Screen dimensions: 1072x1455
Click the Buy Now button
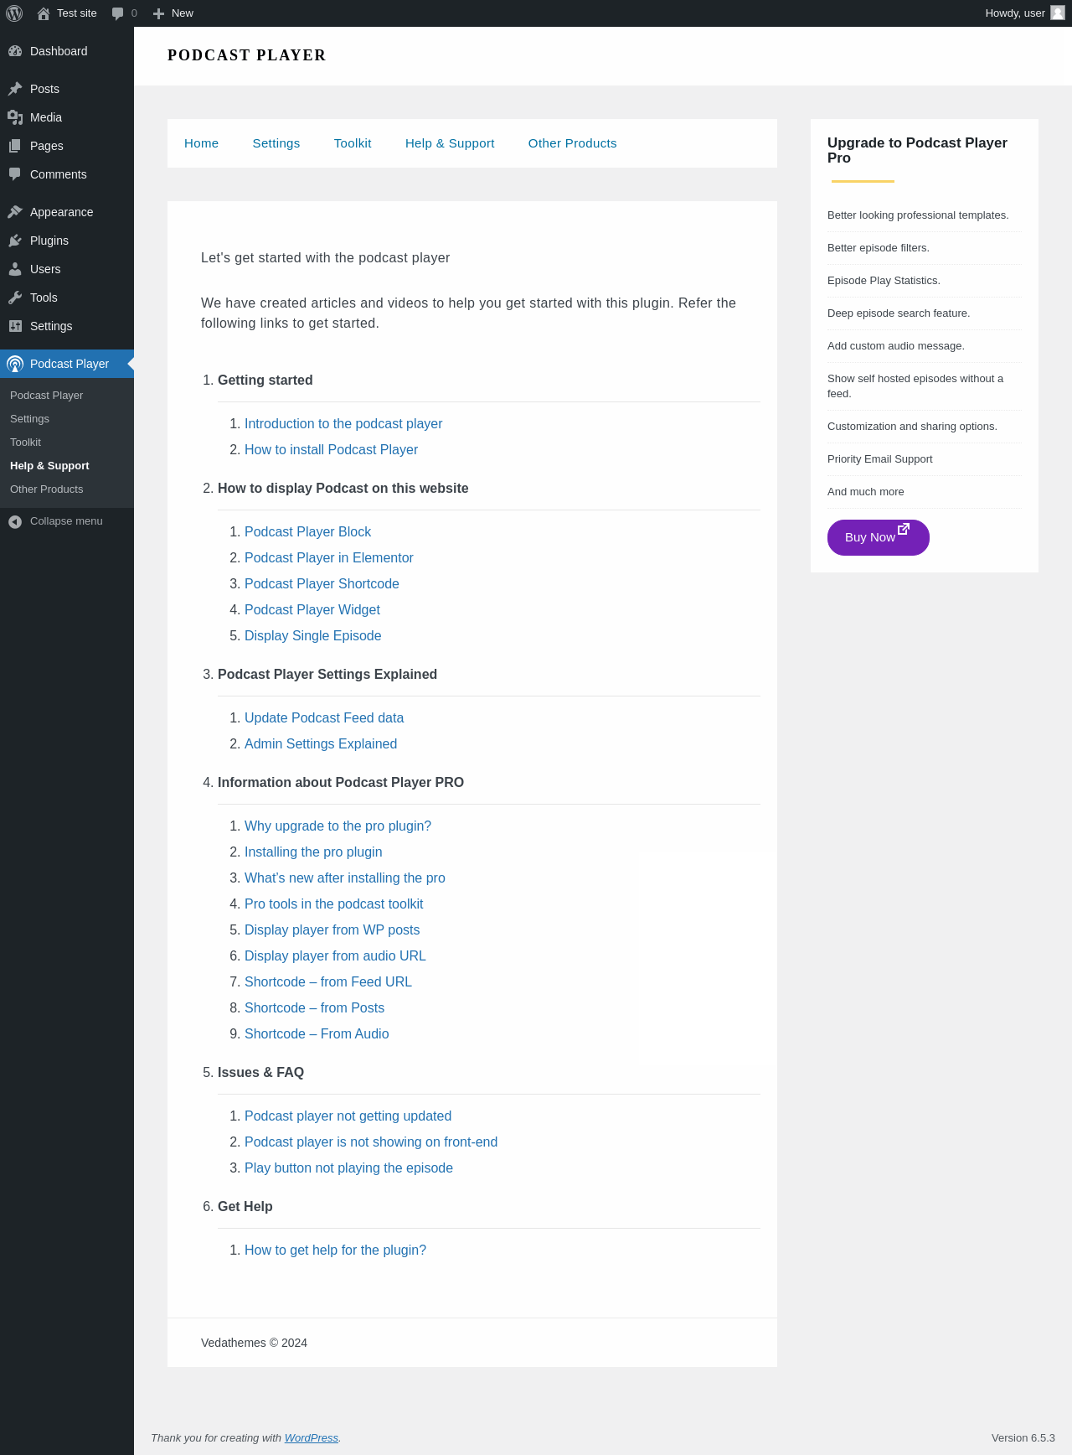(878, 537)
